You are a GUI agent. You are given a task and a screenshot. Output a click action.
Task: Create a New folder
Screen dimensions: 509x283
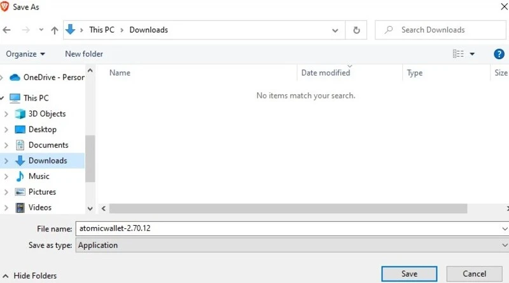(x=84, y=54)
